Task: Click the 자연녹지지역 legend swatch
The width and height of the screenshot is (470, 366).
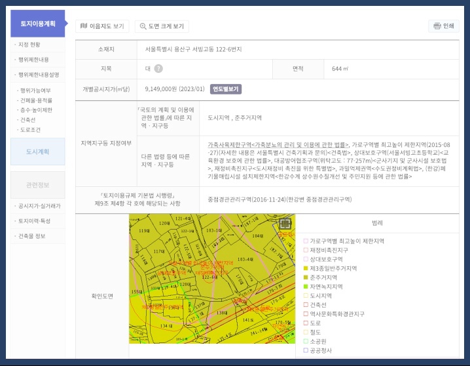Action: pyautogui.click(x=306, y=287)
